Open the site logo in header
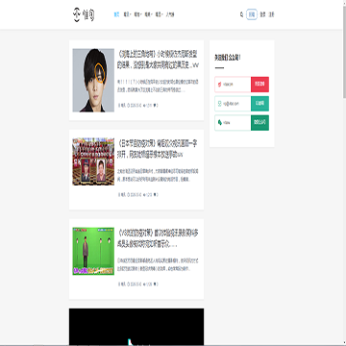The height and width of the screenshot is (346, 346). click(x=84, y=14)
